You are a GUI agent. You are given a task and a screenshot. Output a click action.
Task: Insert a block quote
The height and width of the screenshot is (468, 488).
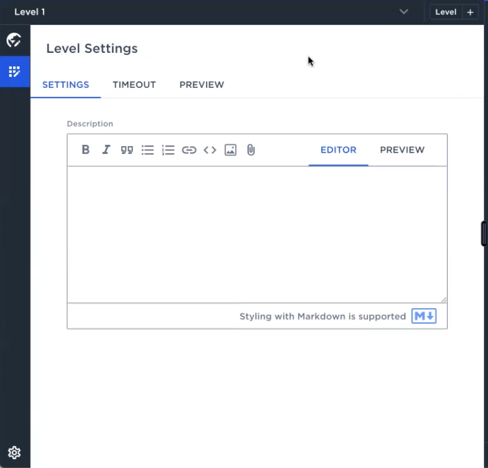pos(127,150)
